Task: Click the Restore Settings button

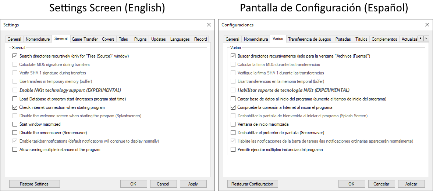Action: [34, 184]
